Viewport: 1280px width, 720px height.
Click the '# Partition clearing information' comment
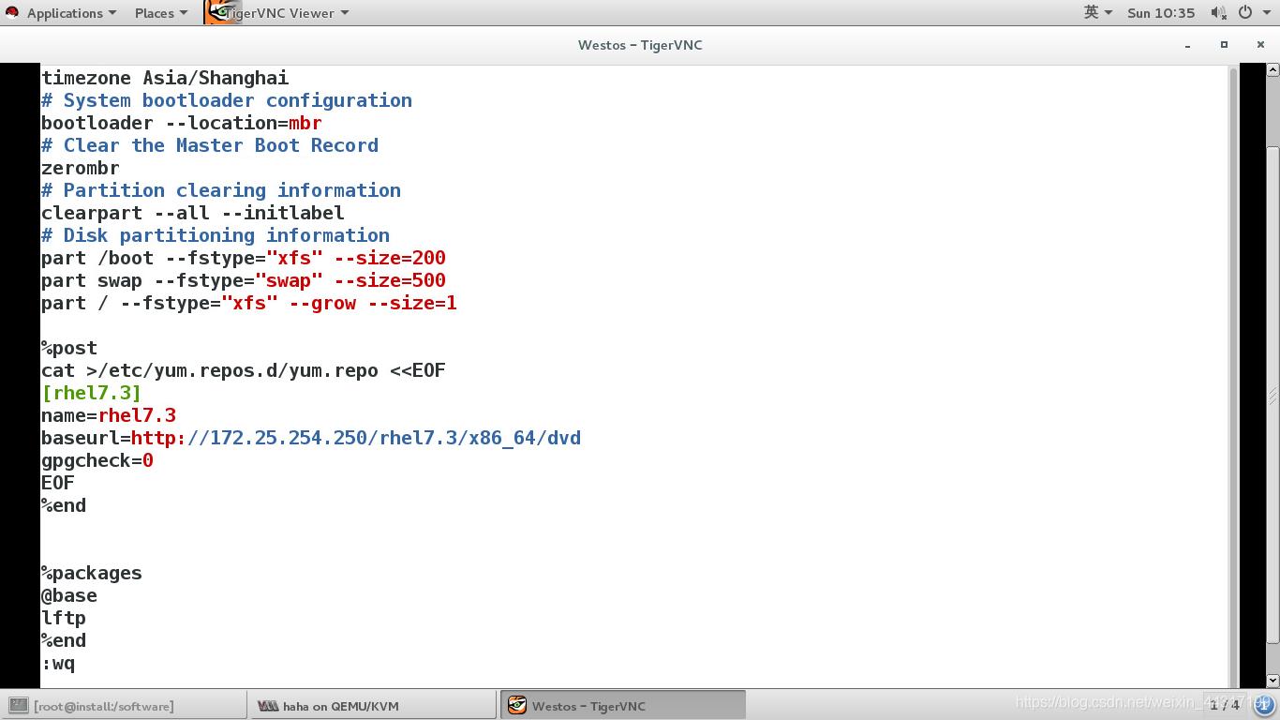click(221, 190)
